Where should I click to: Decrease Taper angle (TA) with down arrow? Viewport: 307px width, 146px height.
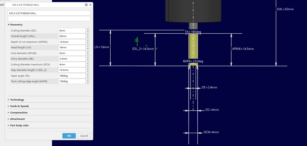point(88,77)
